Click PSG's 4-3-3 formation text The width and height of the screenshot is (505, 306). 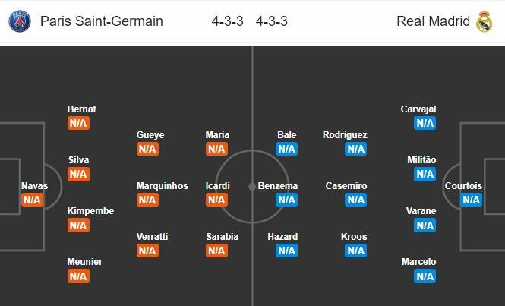tap(227, 21)
